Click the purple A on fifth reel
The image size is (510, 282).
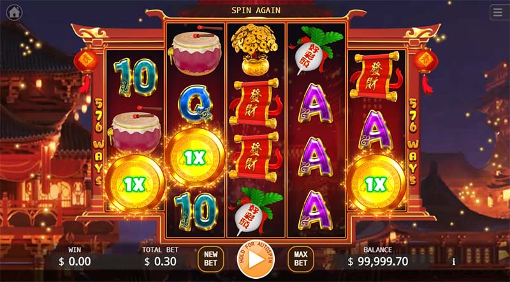(x=376, y=130)
